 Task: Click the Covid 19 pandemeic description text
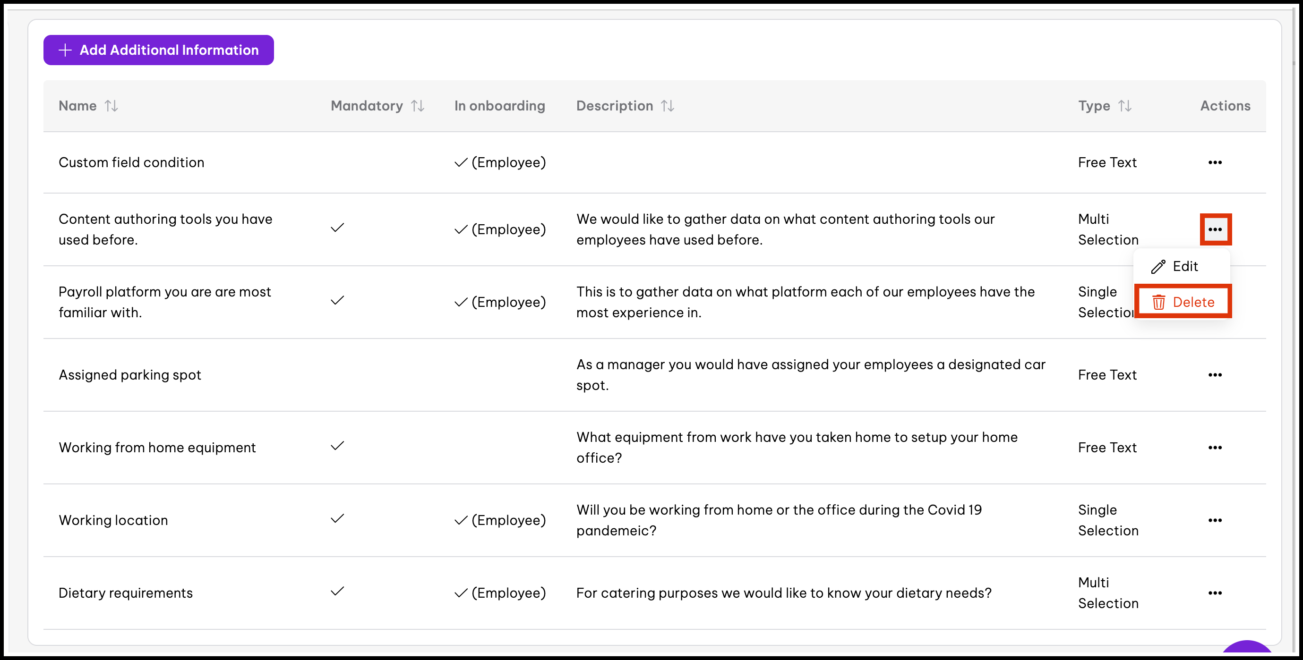pos(779,521)
